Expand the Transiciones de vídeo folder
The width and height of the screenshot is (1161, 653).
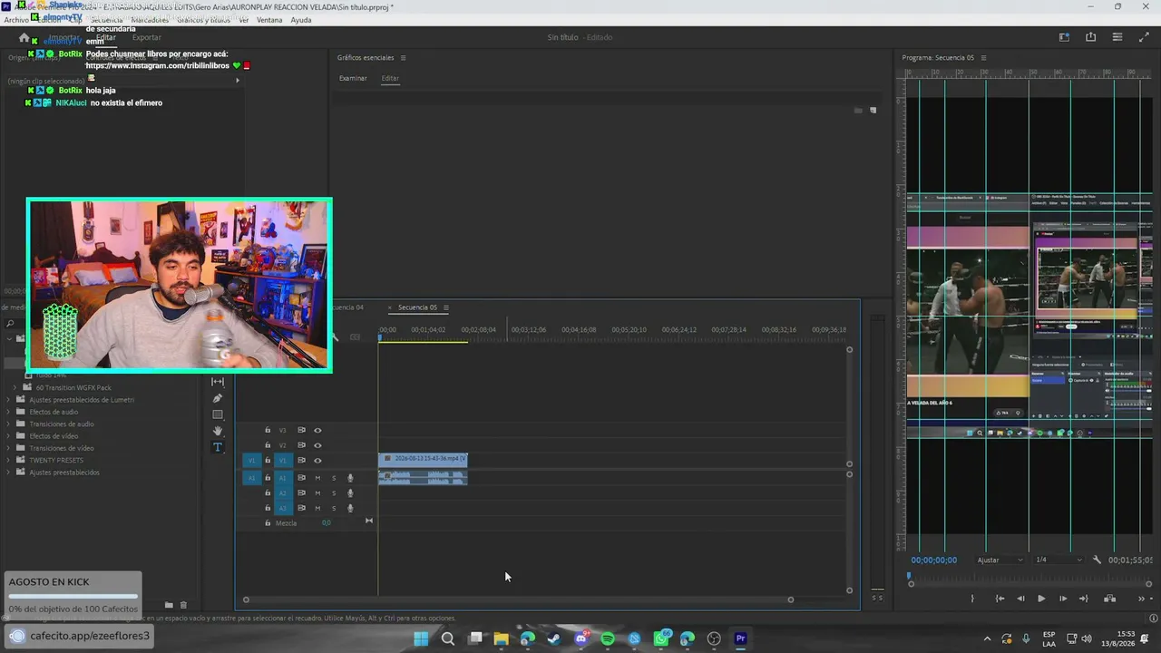coord(9,448)
